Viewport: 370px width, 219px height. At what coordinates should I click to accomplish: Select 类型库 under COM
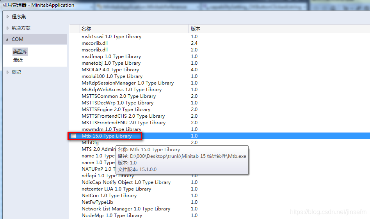[20, 51]
